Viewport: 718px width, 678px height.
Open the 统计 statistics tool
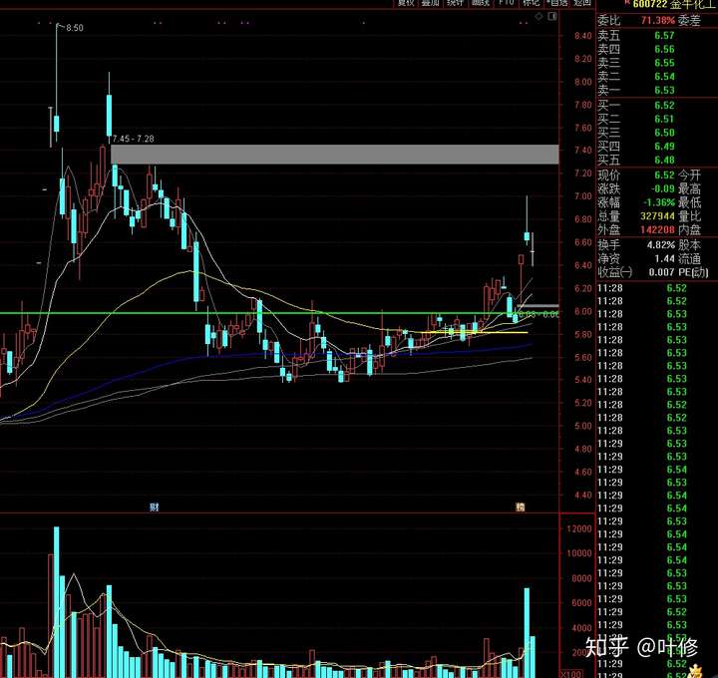[x=455, y=3]
